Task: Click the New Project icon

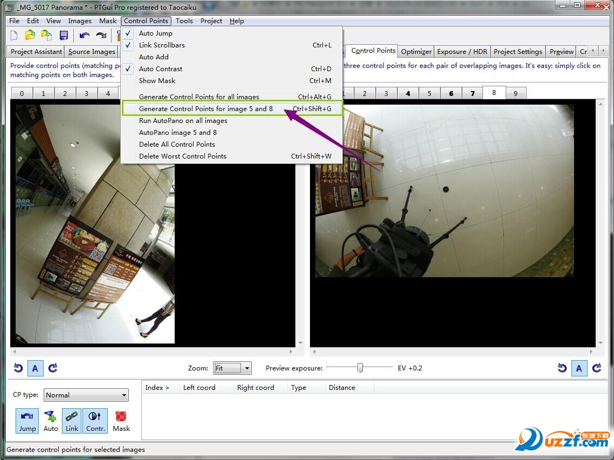Action: 14,35
